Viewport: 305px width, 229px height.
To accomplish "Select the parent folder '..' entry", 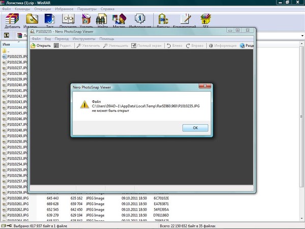I will pos(6,51).
